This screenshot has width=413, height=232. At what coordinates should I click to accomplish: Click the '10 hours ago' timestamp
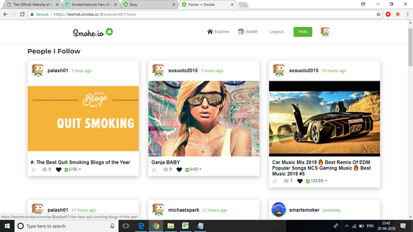(x=334, y=71)
